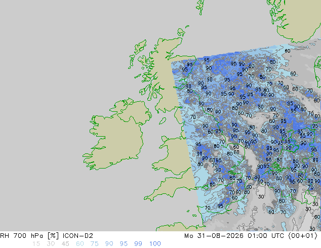Select the 31-08-2026 date text

[x=220, y=236]
